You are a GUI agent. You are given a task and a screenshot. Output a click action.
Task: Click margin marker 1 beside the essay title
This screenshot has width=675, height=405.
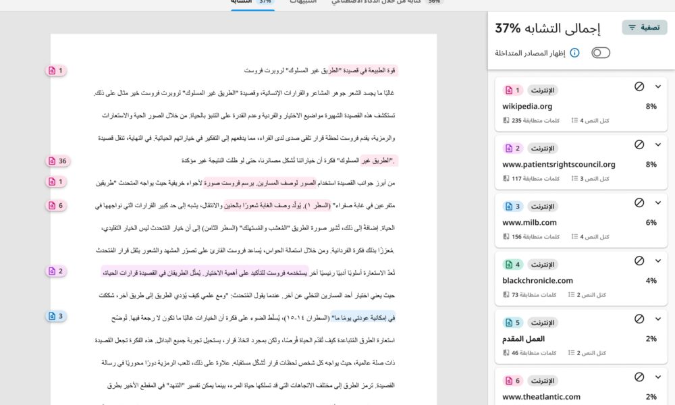point(56,70)
